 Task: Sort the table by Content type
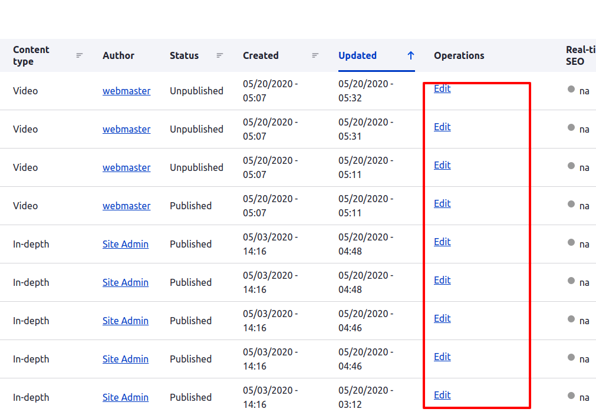coord(31,55)
